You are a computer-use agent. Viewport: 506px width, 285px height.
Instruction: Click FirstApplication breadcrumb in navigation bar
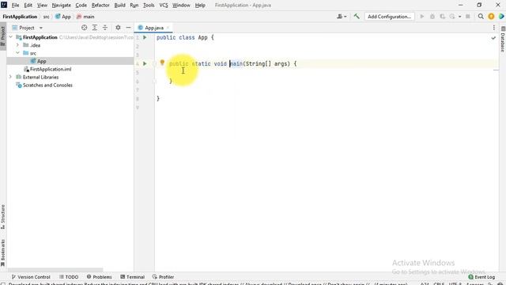coord(20,17)
